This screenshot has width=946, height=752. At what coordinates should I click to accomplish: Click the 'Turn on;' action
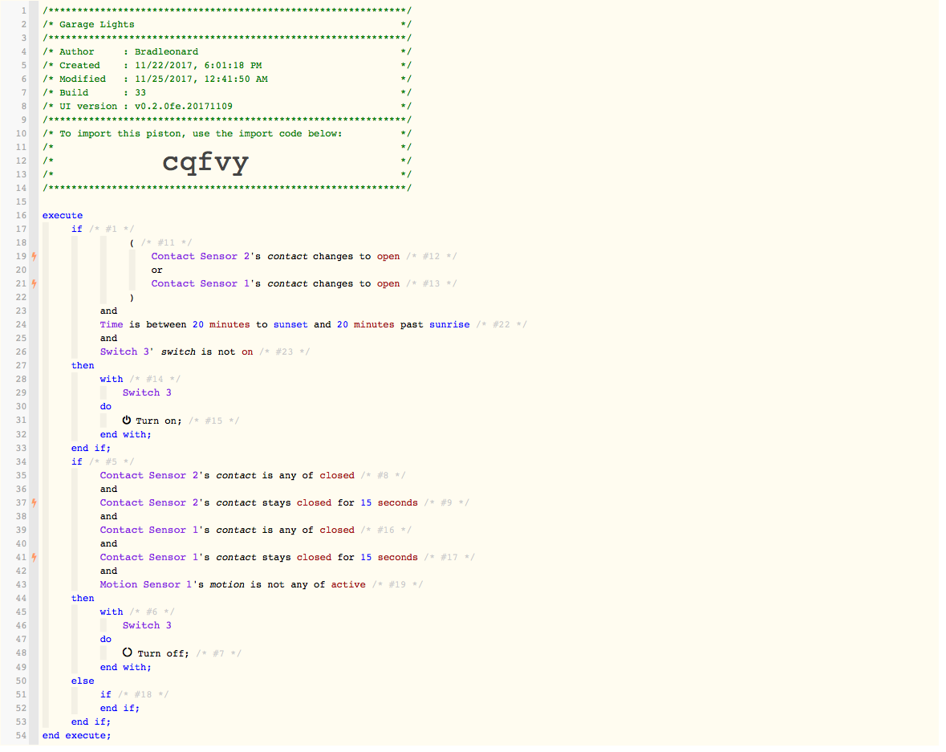(x=159, y=421)
